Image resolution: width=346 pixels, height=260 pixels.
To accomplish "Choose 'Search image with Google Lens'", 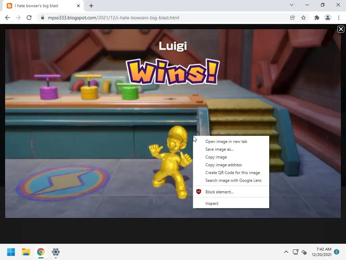I will 231,180.
